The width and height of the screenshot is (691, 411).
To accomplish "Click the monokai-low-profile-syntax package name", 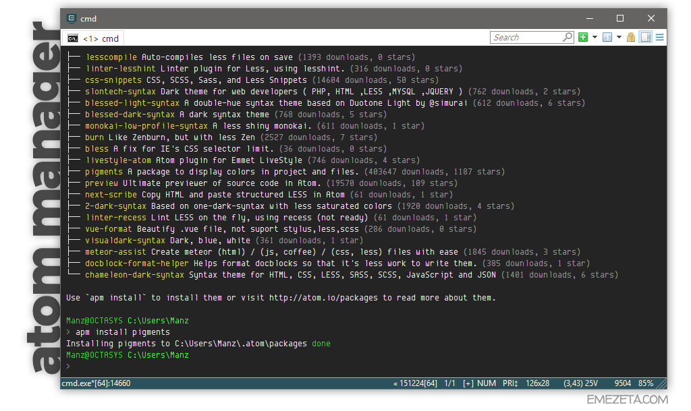I will tap(146, 126).
